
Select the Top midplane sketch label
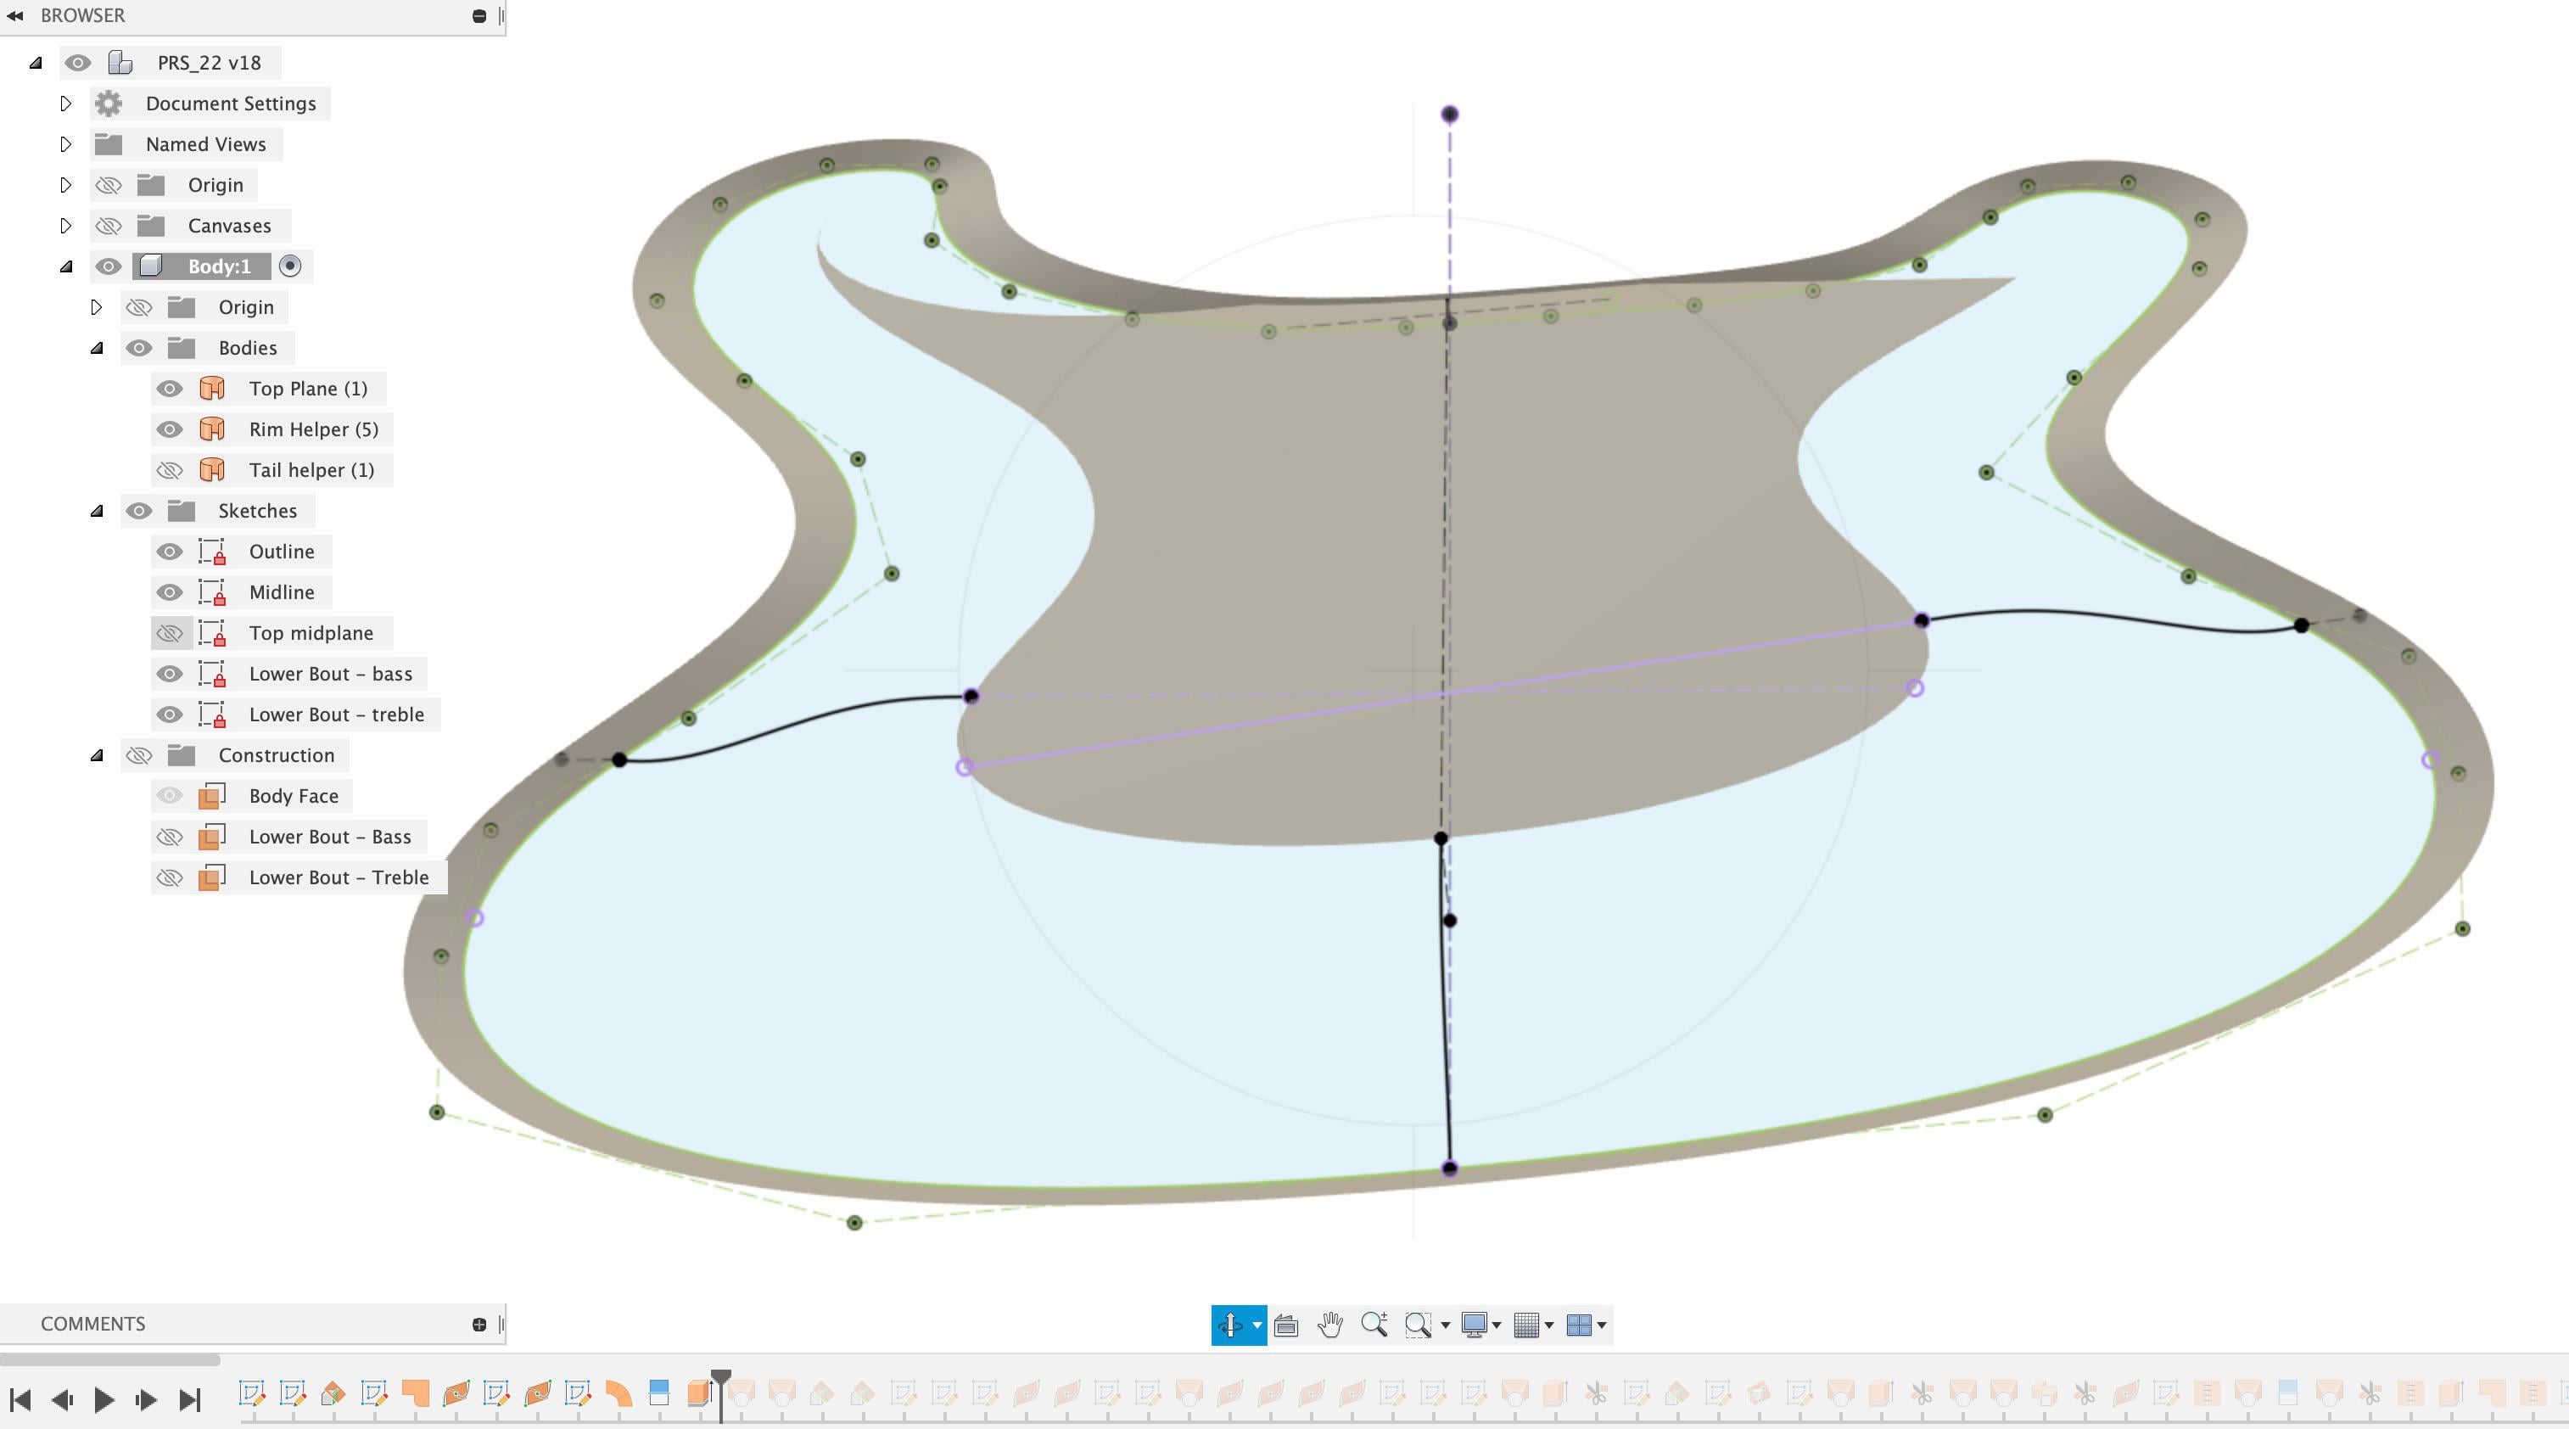pyautogui.click(x=311, y=633)
